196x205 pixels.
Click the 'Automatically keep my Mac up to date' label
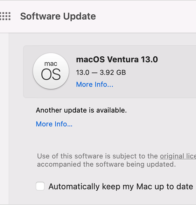tap(121, 186)
